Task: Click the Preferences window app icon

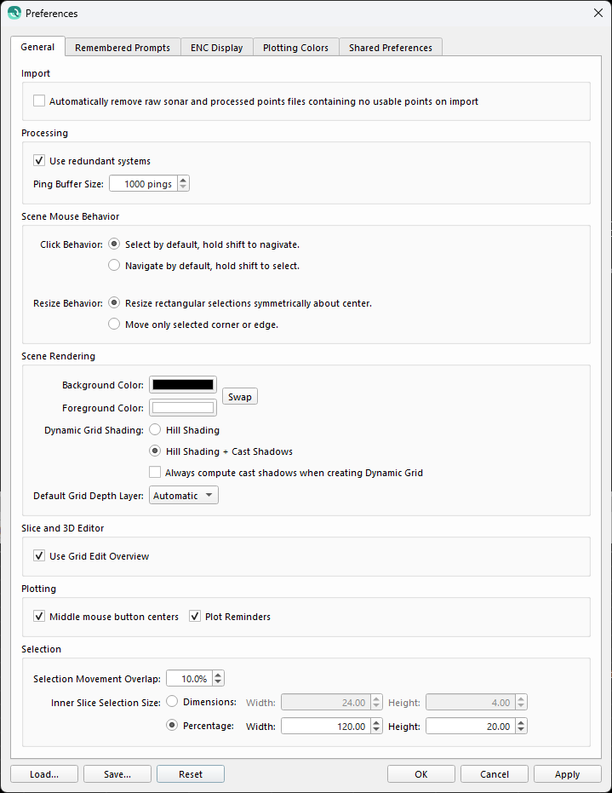Action: coord(14,13)
